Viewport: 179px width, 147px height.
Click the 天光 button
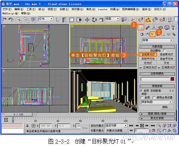click(166, 63)
